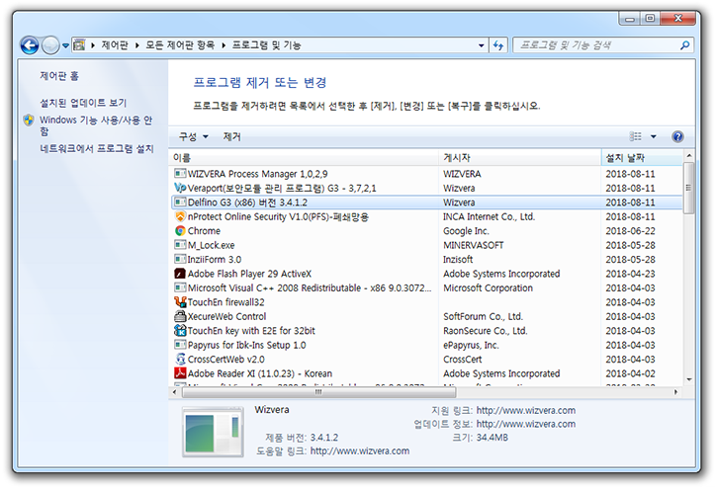Open Windows 기능 사용/사용 안 함 link

click(x=96, y=125)
